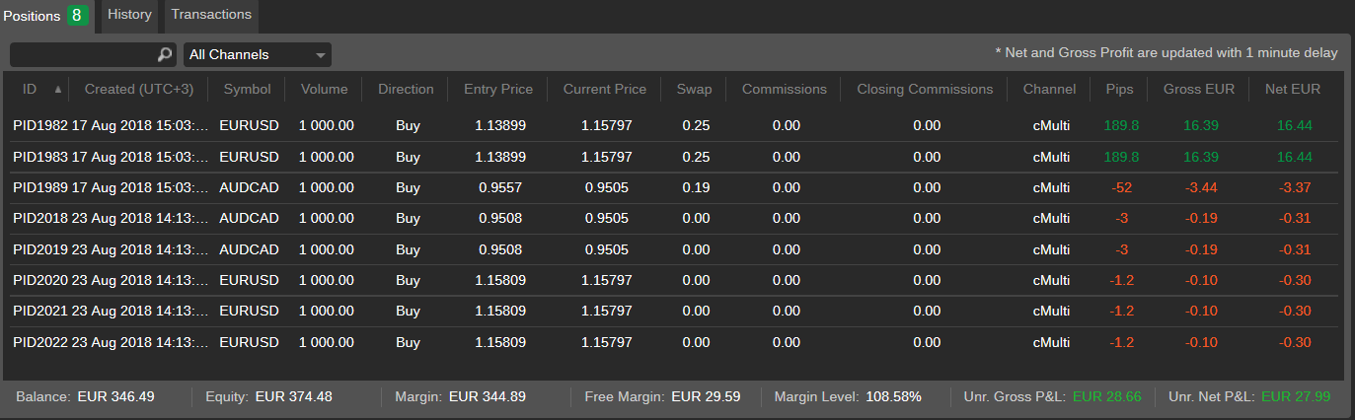
Task: Open the All Channels dropdown
Action: point(258,55)
